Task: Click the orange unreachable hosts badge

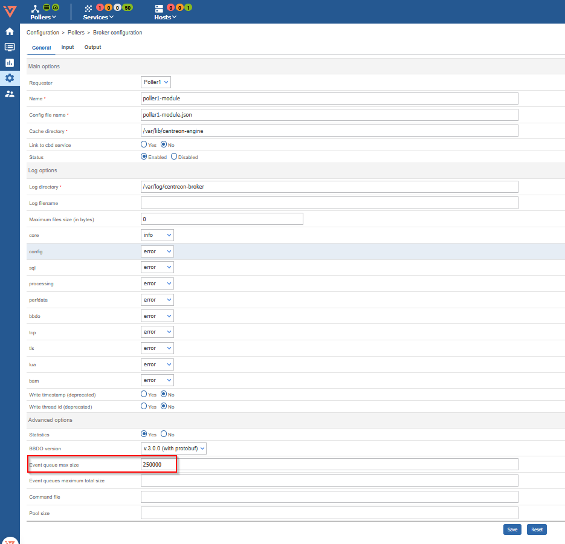Action: [x=179, y=8]
